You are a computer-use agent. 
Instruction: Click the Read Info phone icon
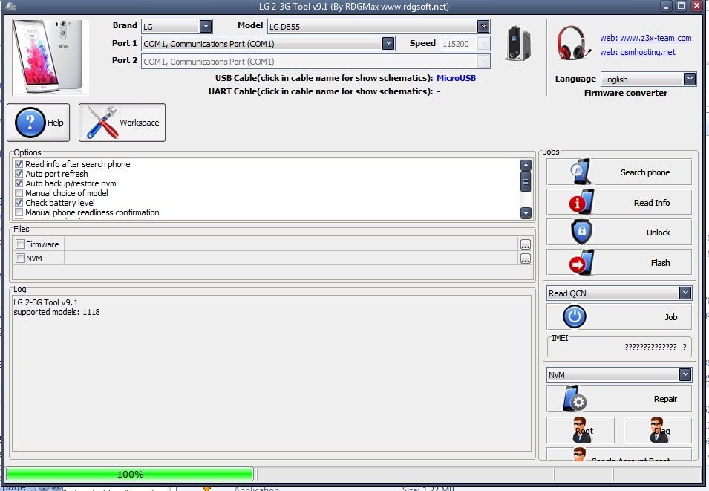coord(581,202)
